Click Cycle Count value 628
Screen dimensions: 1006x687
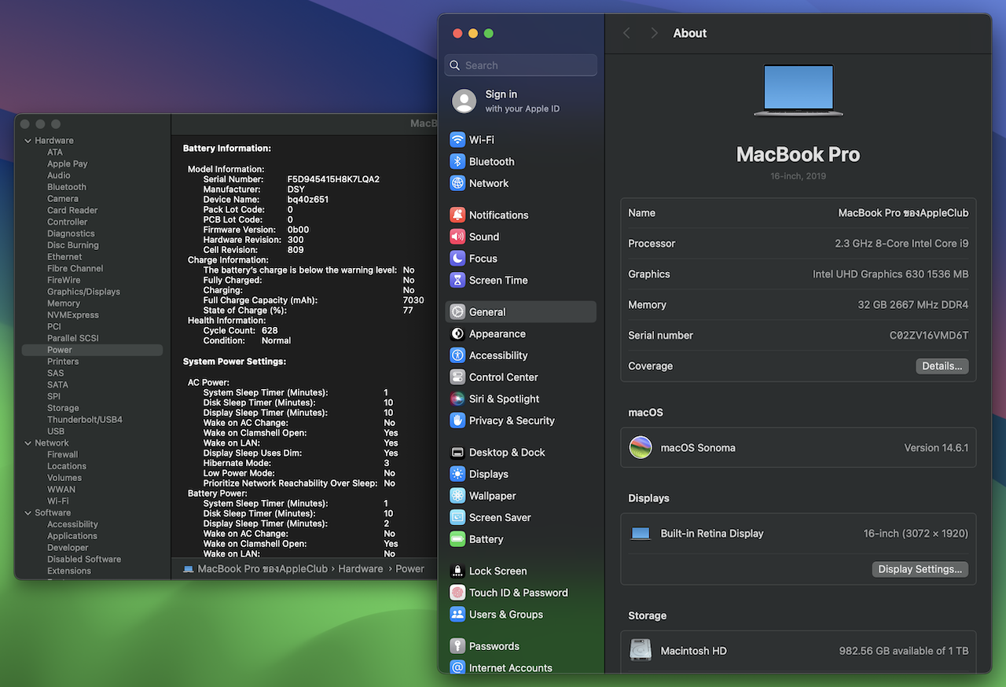pos(270,331)
